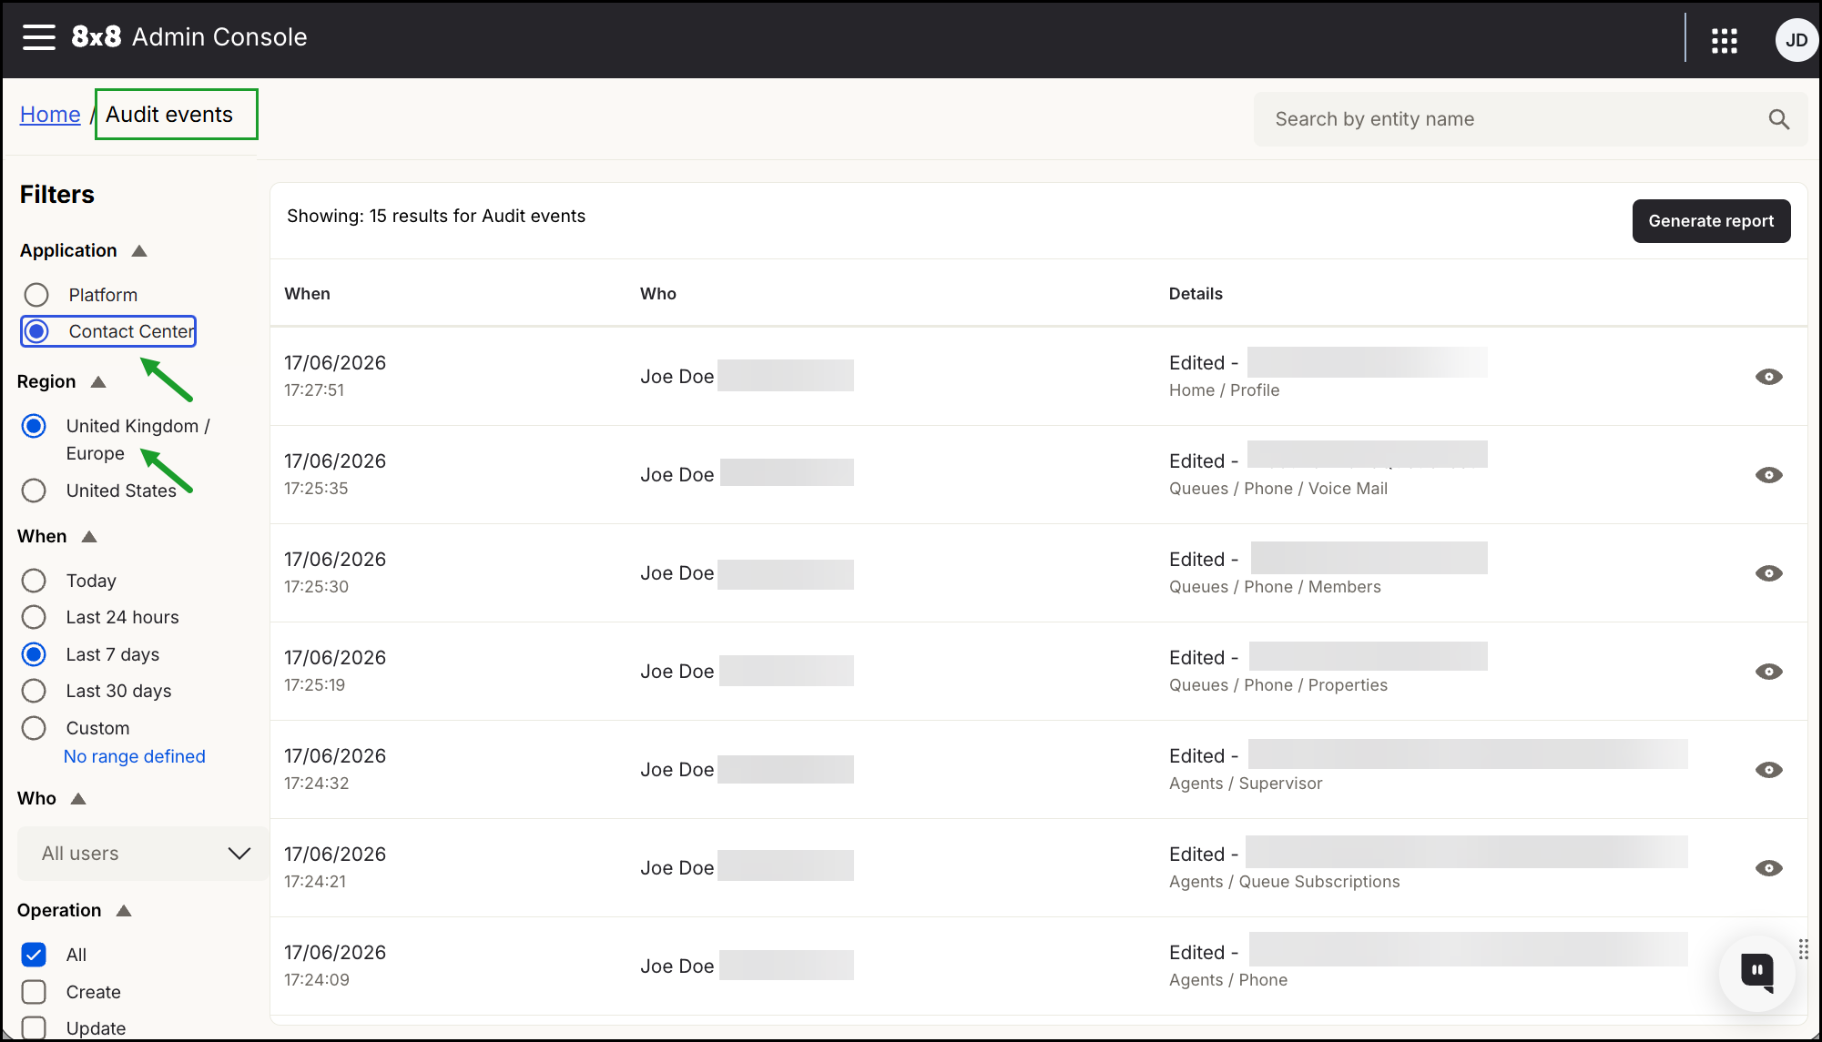Collapse the Who filter section
This screenshot has width=1822, height=1042.
(x=78, y=799)
